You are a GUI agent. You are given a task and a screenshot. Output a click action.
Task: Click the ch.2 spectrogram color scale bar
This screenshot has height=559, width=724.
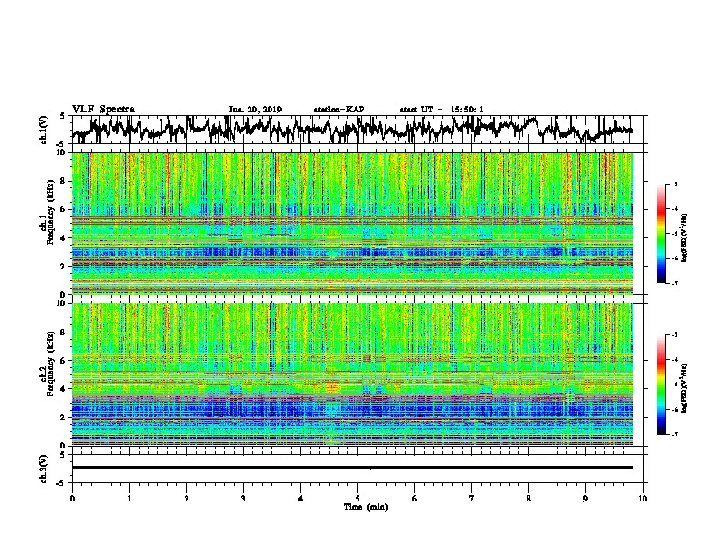click(x=661, y=385)
